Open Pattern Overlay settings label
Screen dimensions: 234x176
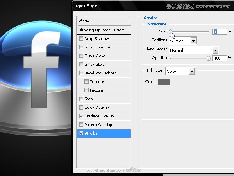click(x=98, y=125)
